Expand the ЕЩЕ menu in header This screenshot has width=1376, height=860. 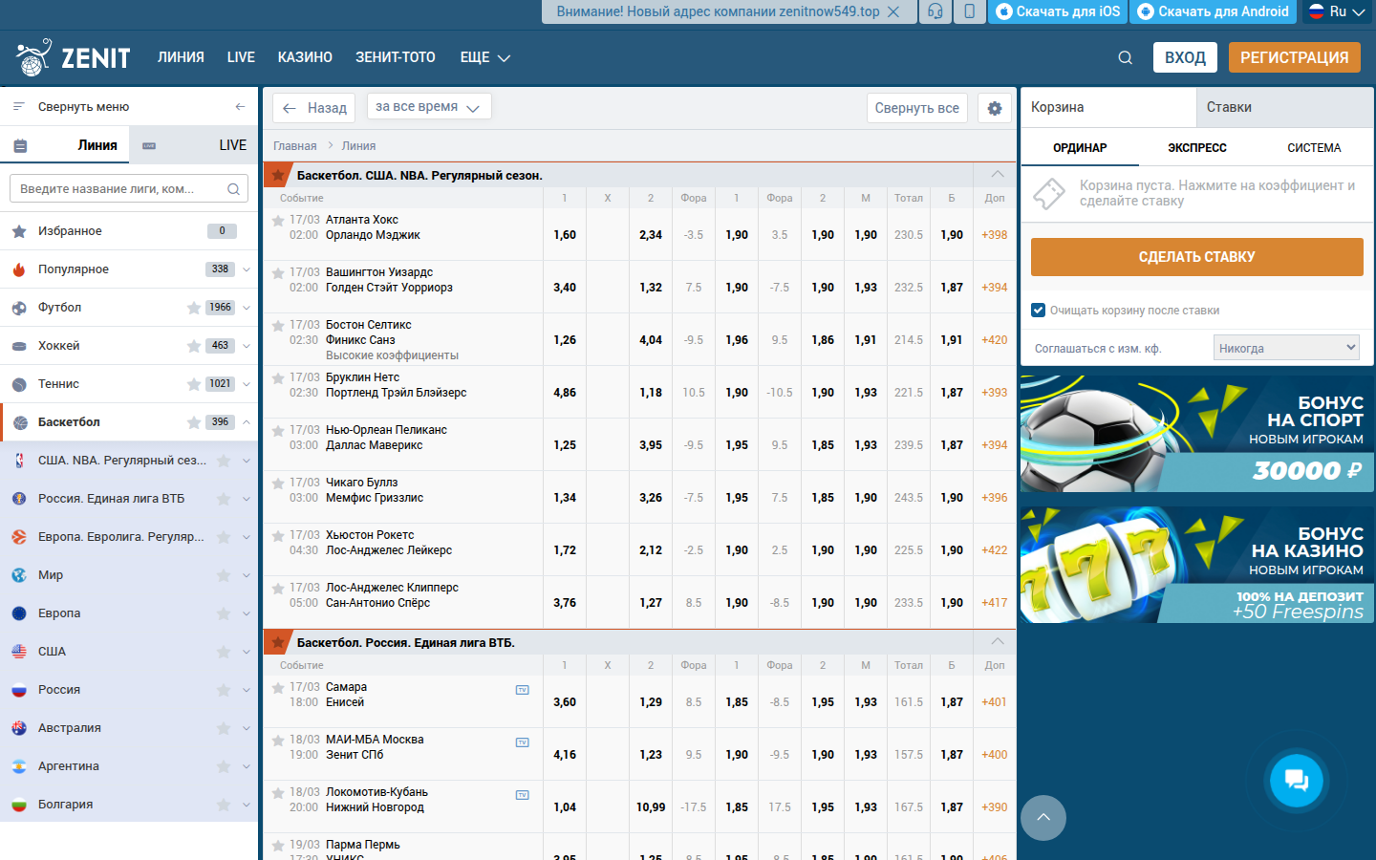pos(484,57)
